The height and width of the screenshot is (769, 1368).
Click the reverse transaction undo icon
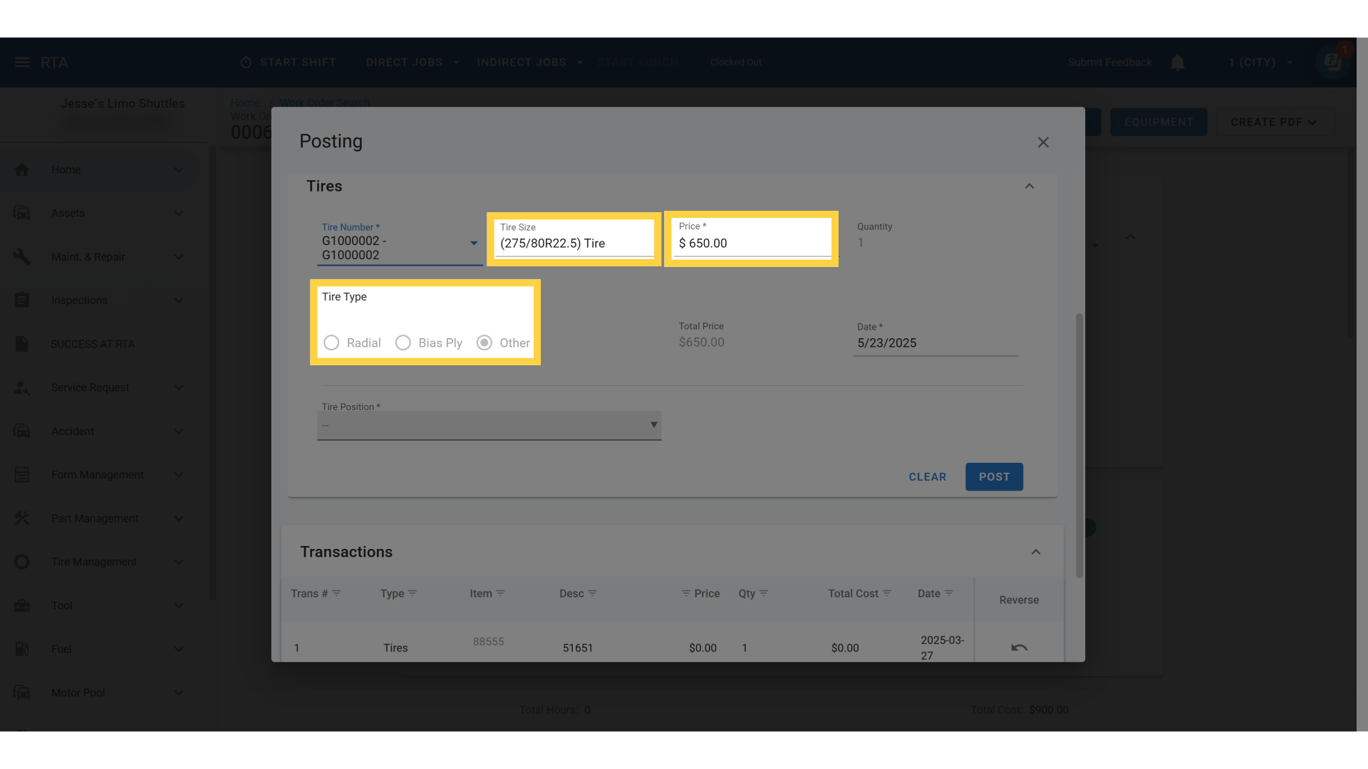[1019, 647]
